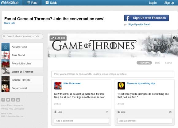Viewport: 178px width, 128px height.
Task: Like Elena's post
Action: tap(122, 112)
